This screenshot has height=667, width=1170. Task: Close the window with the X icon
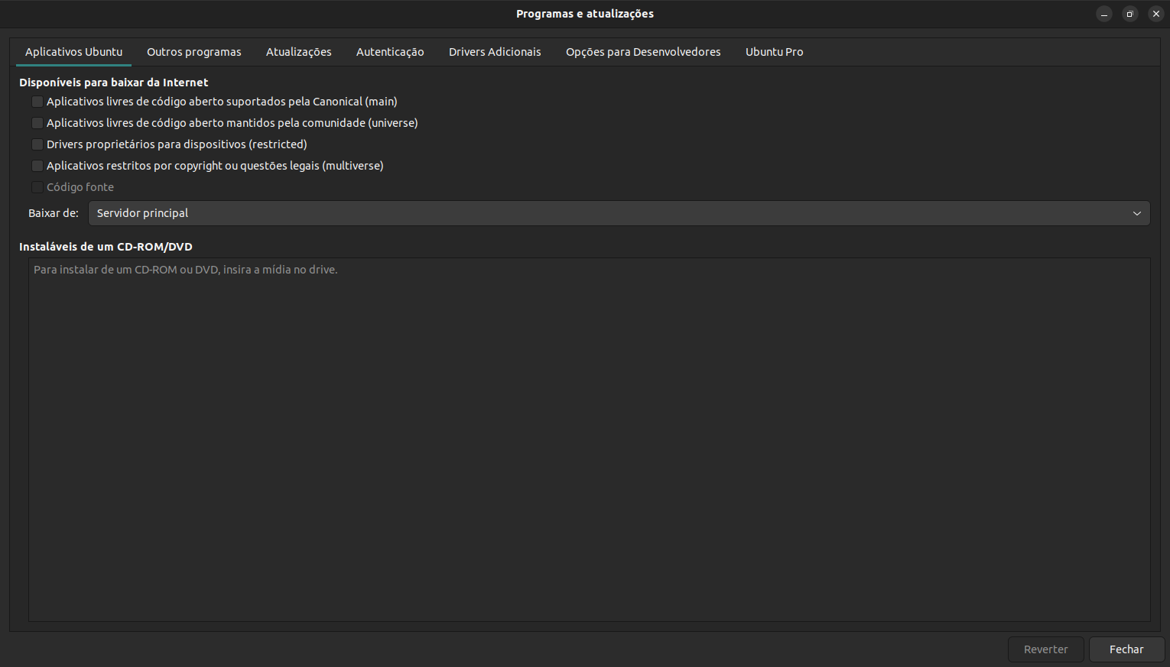pyautogui.click(x=1156, y=14)
